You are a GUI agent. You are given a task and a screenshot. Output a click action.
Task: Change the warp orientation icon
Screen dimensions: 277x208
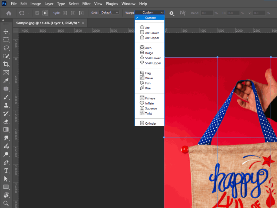(x=183, y=13)
